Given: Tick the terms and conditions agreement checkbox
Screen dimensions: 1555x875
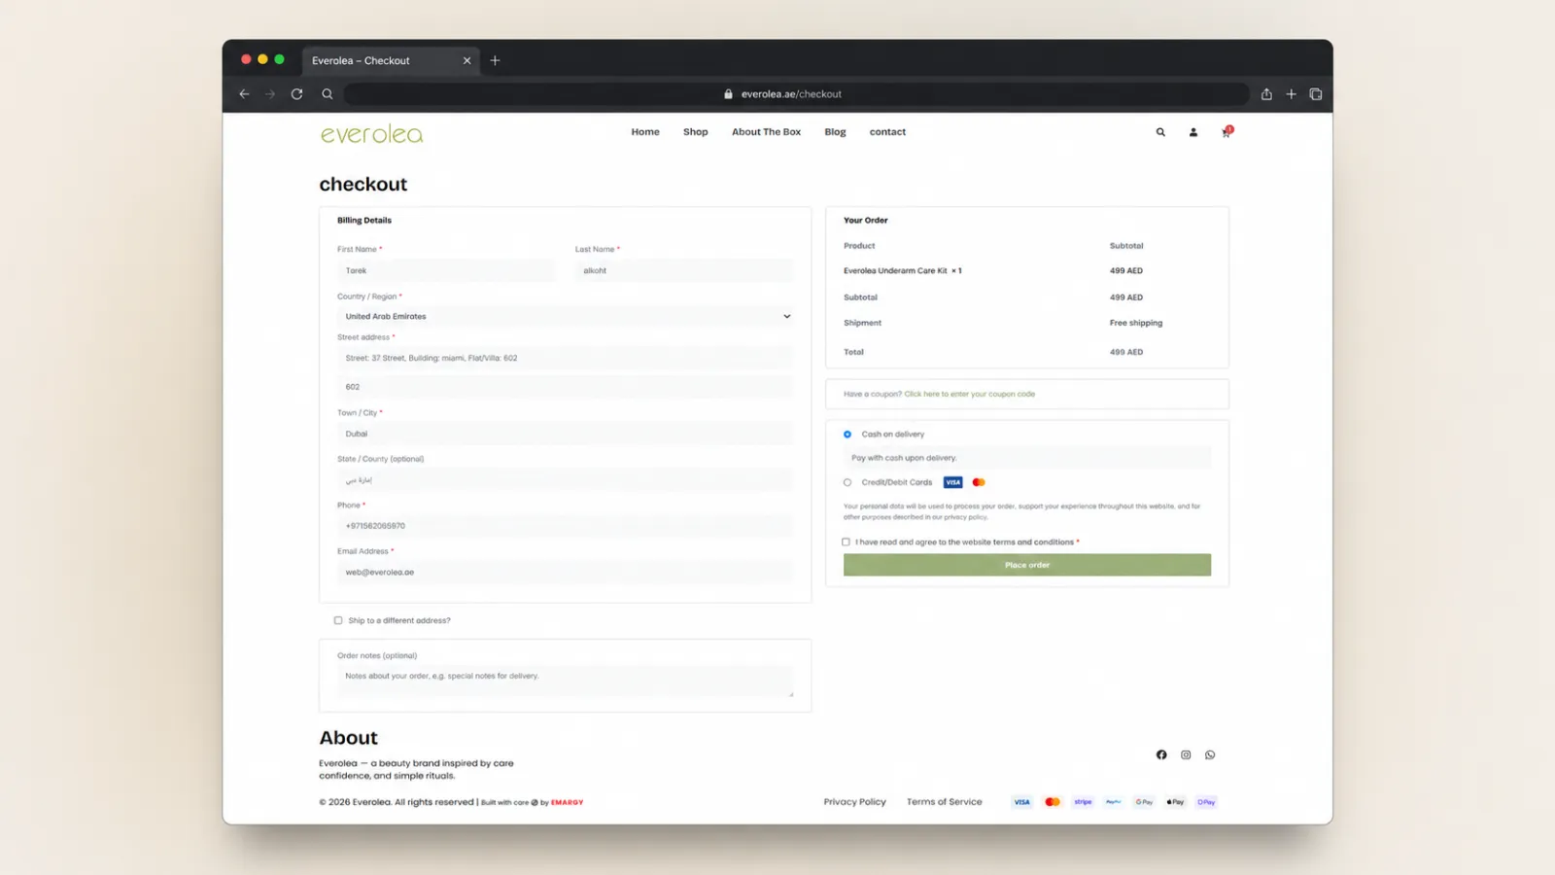Looking at the screenshot, I should tap(846, 542).
